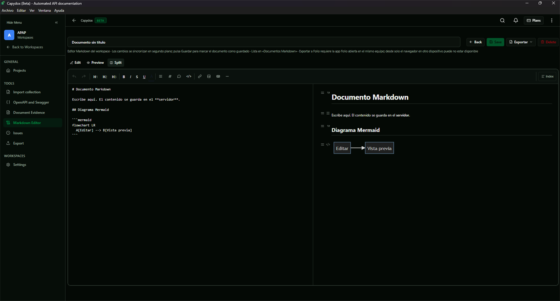This screenshot has height=301, width=560.
Task: Open the text color picker in toolbar
Action: (x=151, y=77)
